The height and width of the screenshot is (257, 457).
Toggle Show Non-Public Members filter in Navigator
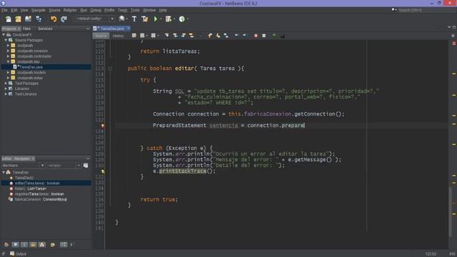tap(34, 245)
